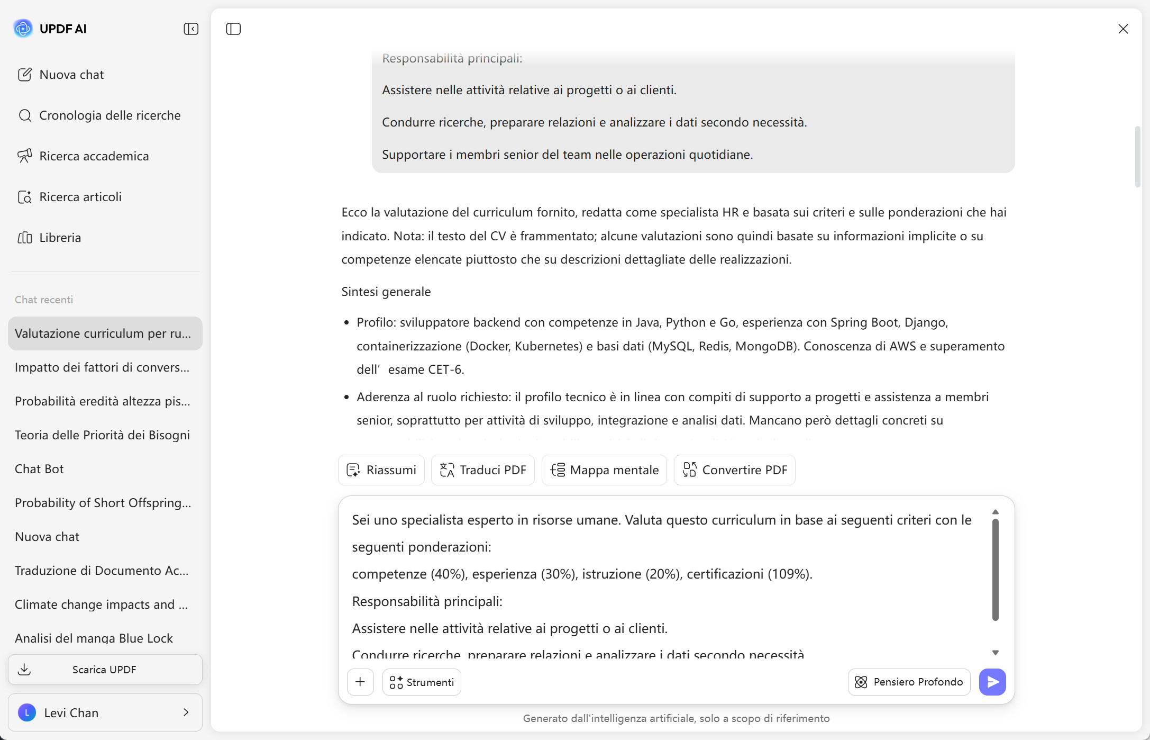Open Libreria section

coord(60,238)
